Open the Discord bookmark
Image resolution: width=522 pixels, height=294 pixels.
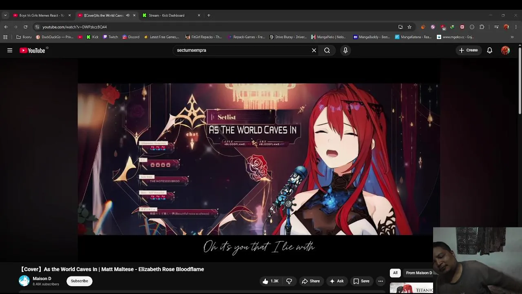[x=131, y=37]
